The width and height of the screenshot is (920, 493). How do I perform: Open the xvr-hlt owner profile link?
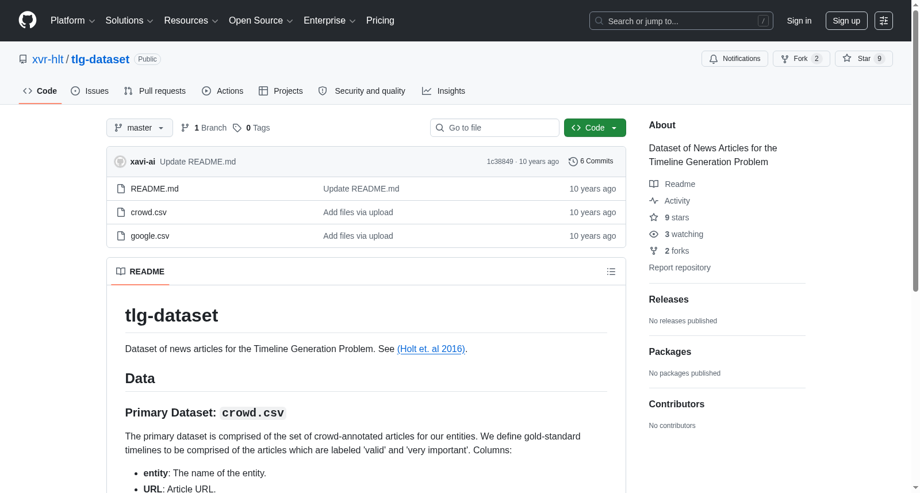[48, 59]
